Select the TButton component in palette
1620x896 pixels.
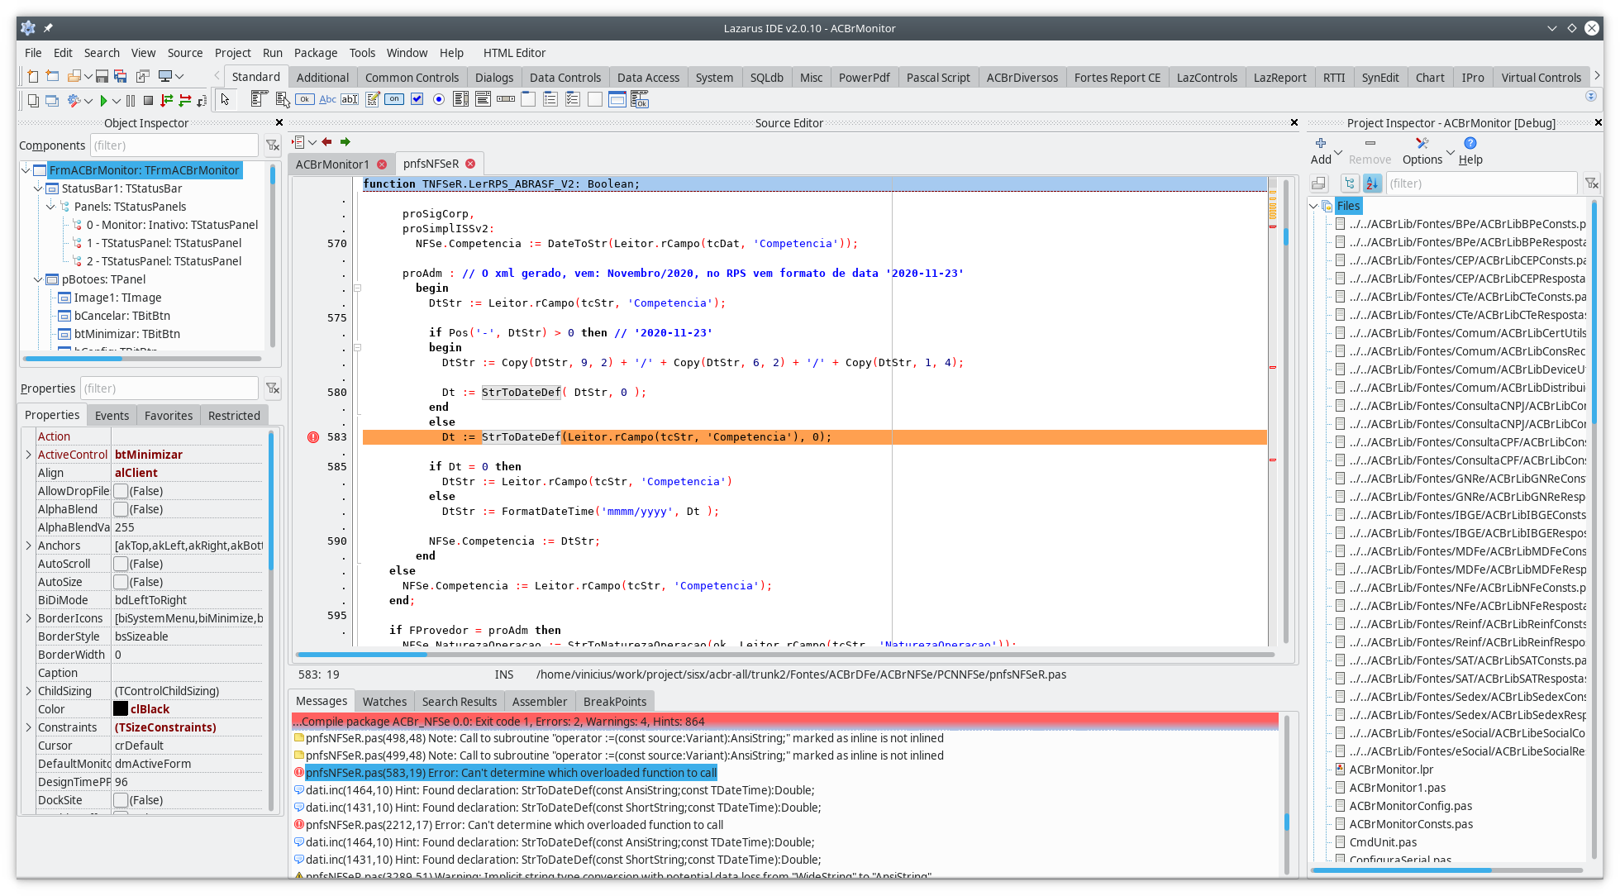click(x=305, y=99)
